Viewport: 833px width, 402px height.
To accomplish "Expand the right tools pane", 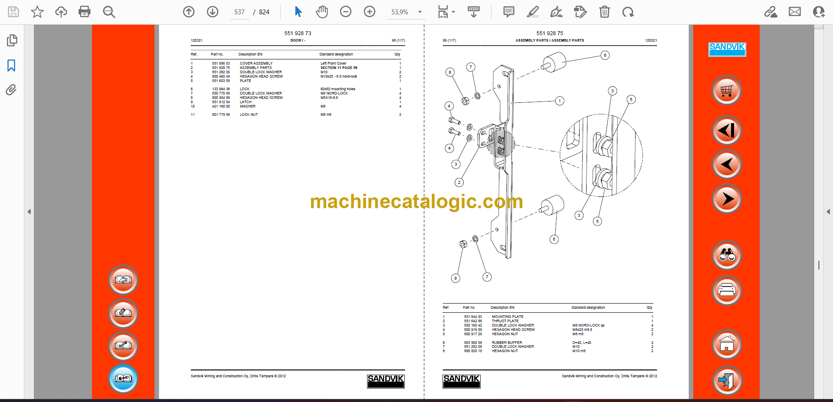I will coord(828,212).
